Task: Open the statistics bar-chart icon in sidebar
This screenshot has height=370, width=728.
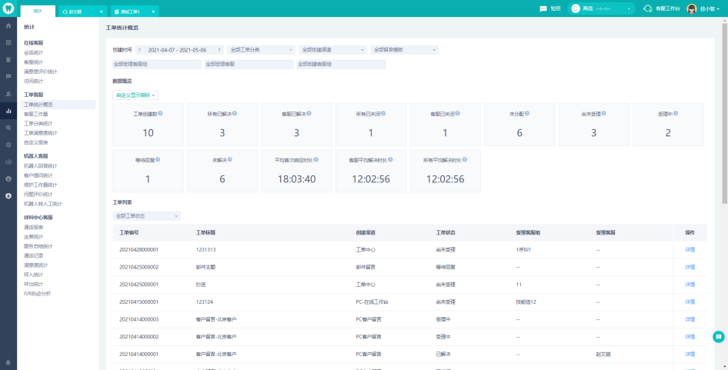Action: [x=8, y=111]
